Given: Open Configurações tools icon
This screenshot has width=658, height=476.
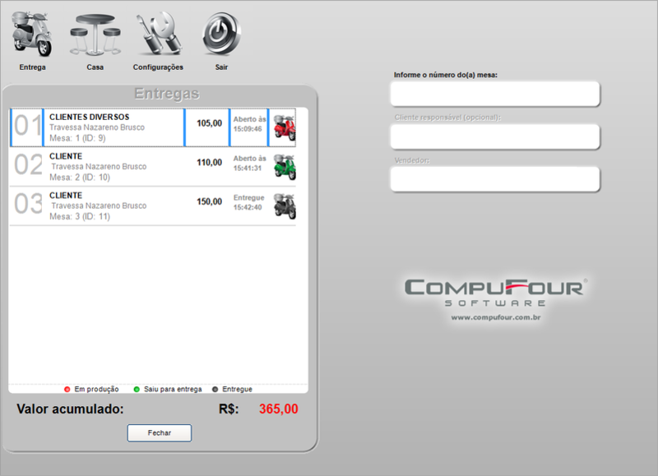Looking at the screenshot, I should coord(158,35).
